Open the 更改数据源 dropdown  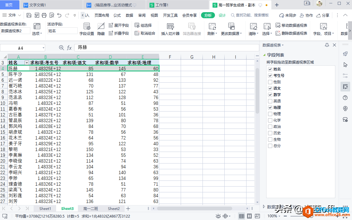point(231,29)
